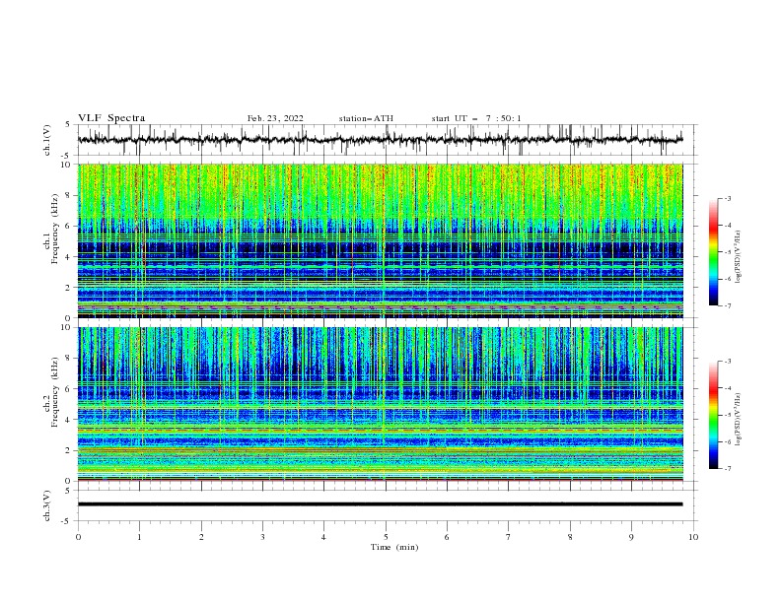Click the "-7" tick on ch.2 color bar
Screen dimensions: 781x603
point(727,468)
